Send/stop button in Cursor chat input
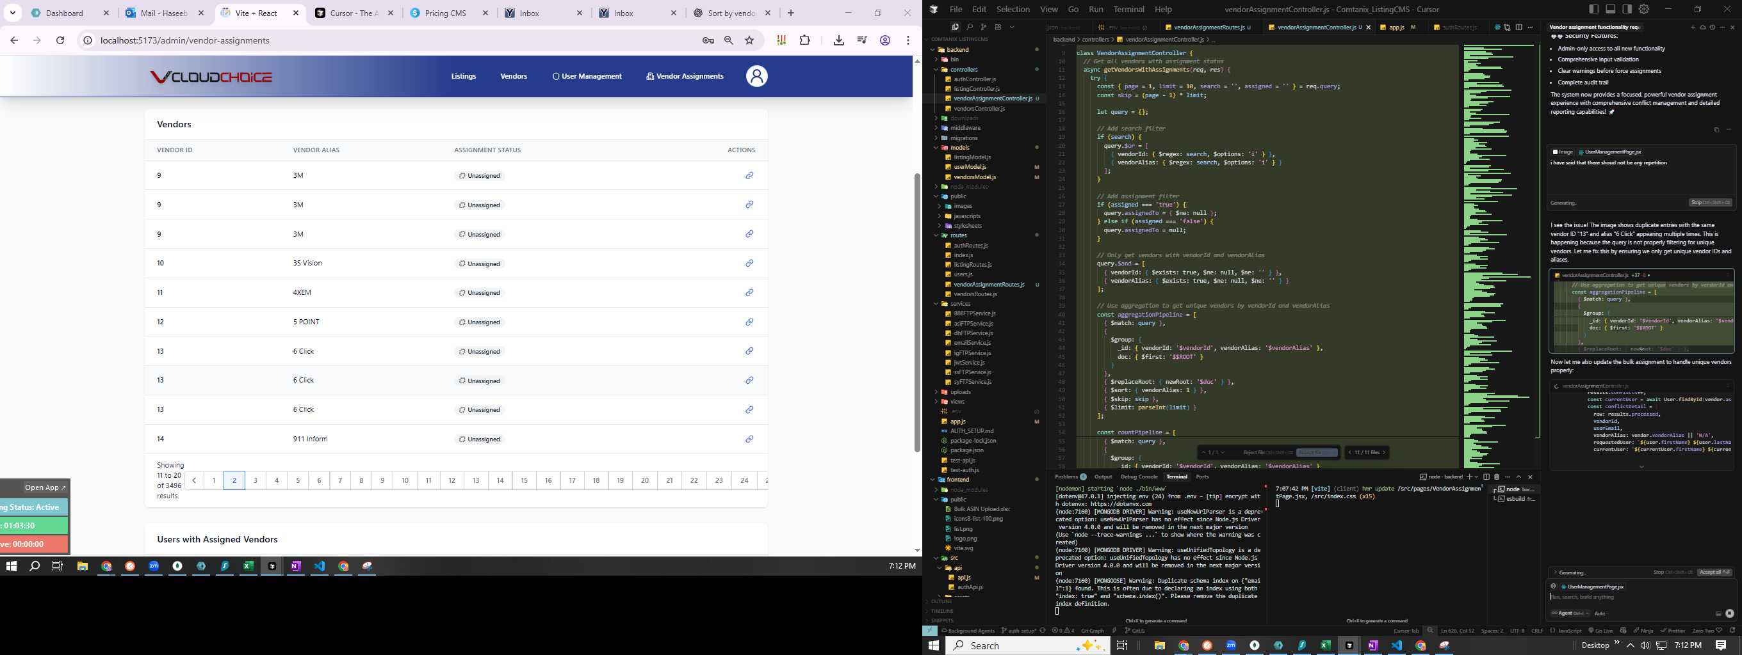This screenshot has height=655, width=1742. (x=1729, y=613)
